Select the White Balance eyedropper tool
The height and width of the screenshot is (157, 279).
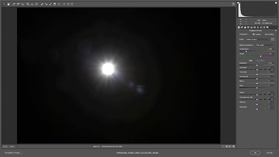14,4
